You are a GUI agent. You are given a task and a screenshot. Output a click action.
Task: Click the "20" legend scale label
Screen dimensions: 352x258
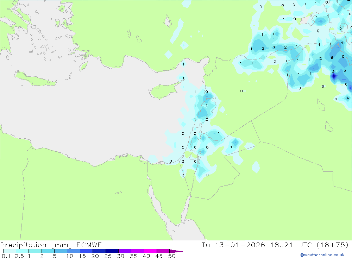(x=95, y=256)
